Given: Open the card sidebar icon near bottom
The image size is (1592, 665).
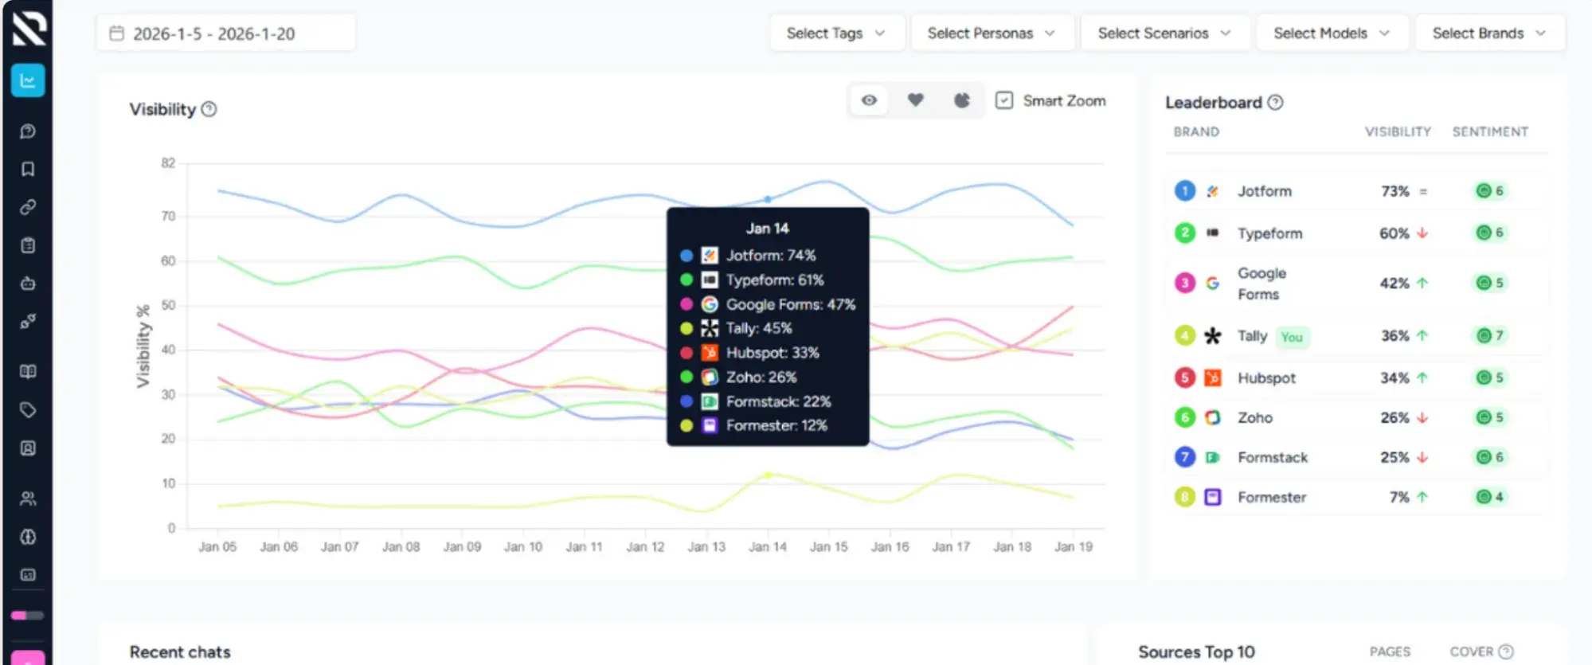Looking at the screenshot, I should (28, 575).
